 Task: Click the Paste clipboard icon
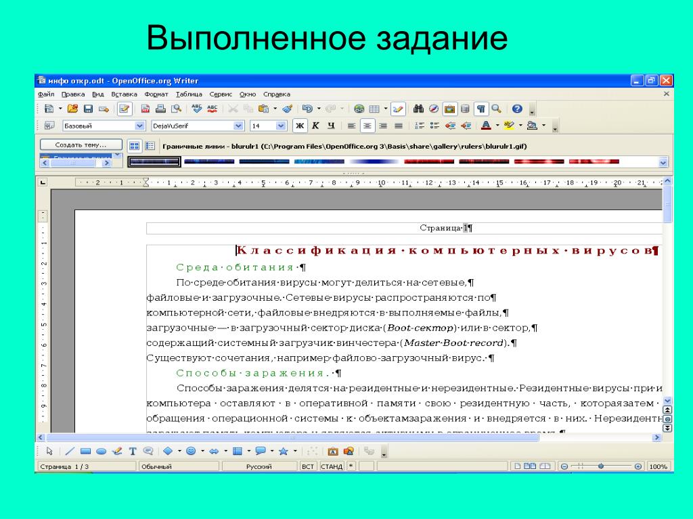click(x=263, y=109)
